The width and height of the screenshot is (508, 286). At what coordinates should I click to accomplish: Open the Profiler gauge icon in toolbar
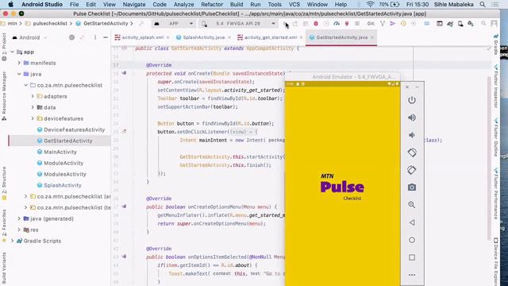pos(337,24)
